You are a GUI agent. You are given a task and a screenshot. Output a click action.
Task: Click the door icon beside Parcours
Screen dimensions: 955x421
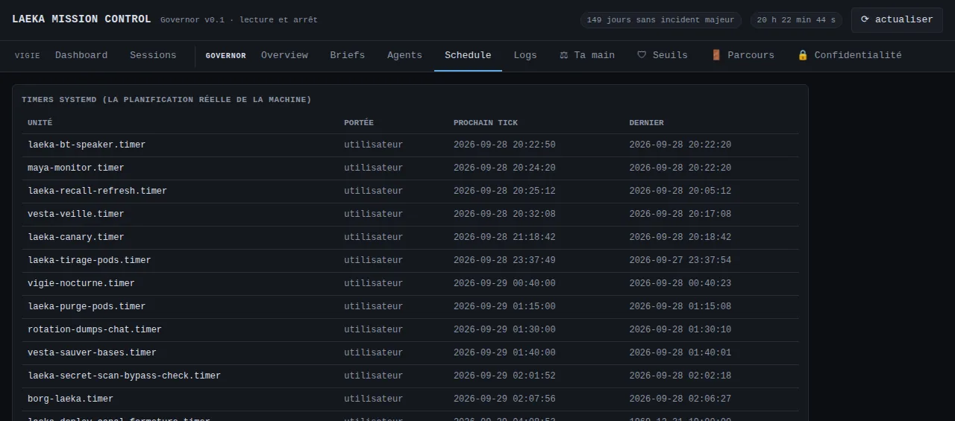pos(716,55)
